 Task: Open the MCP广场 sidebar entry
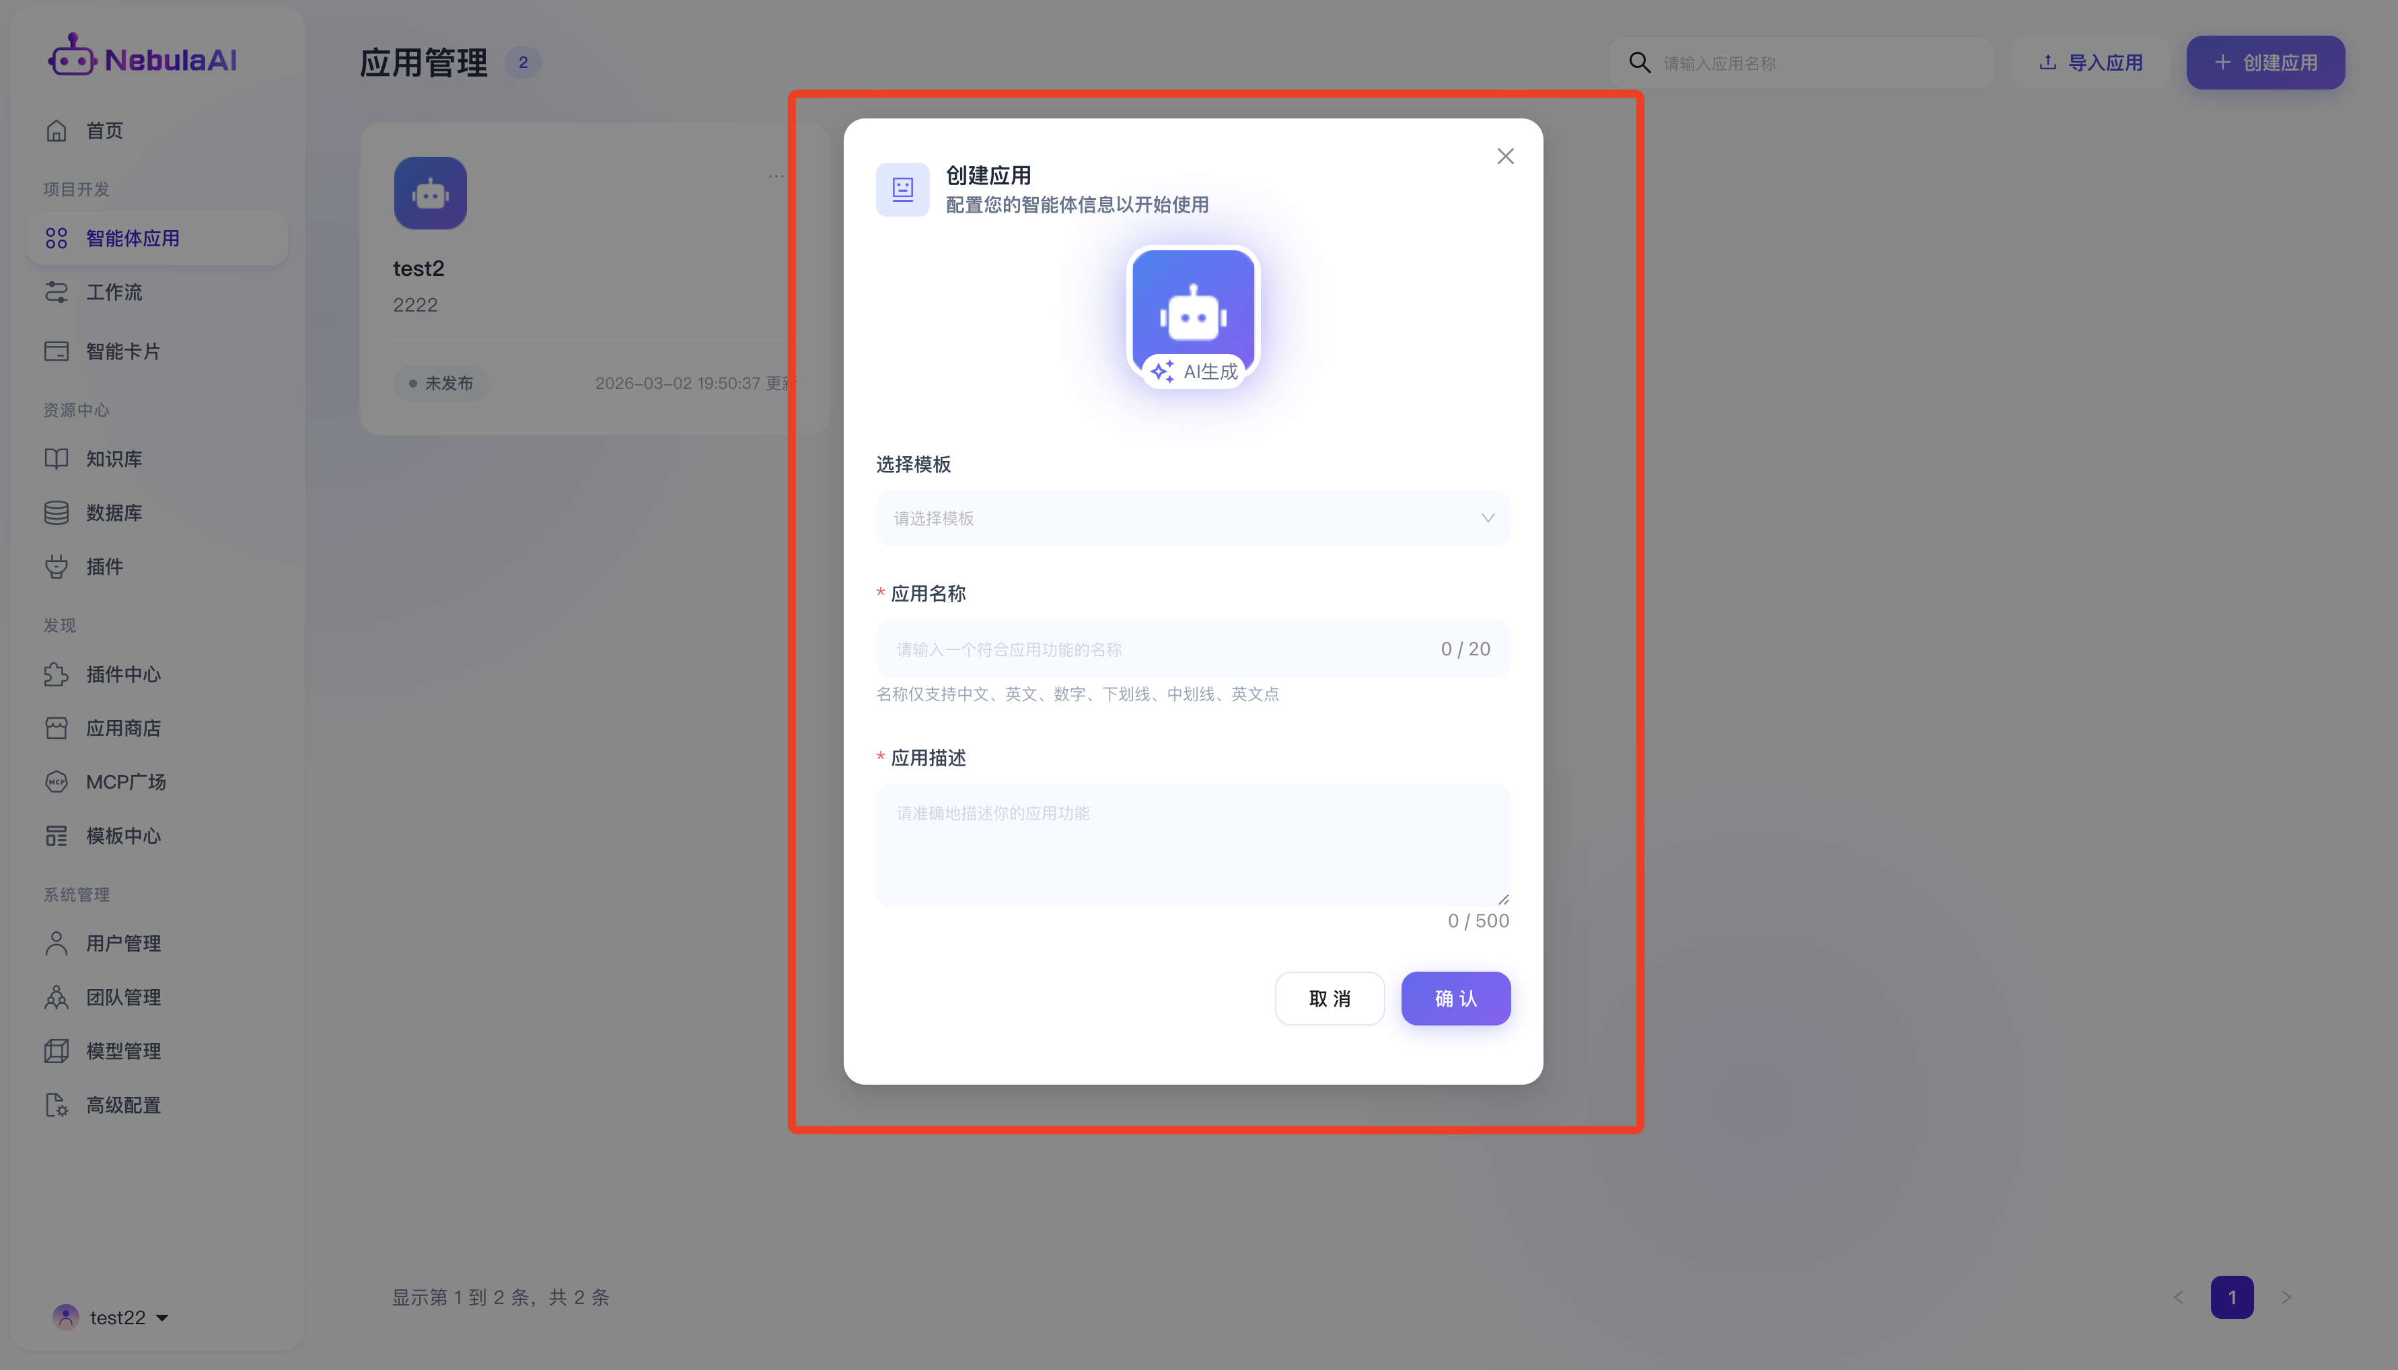[125, 782]
